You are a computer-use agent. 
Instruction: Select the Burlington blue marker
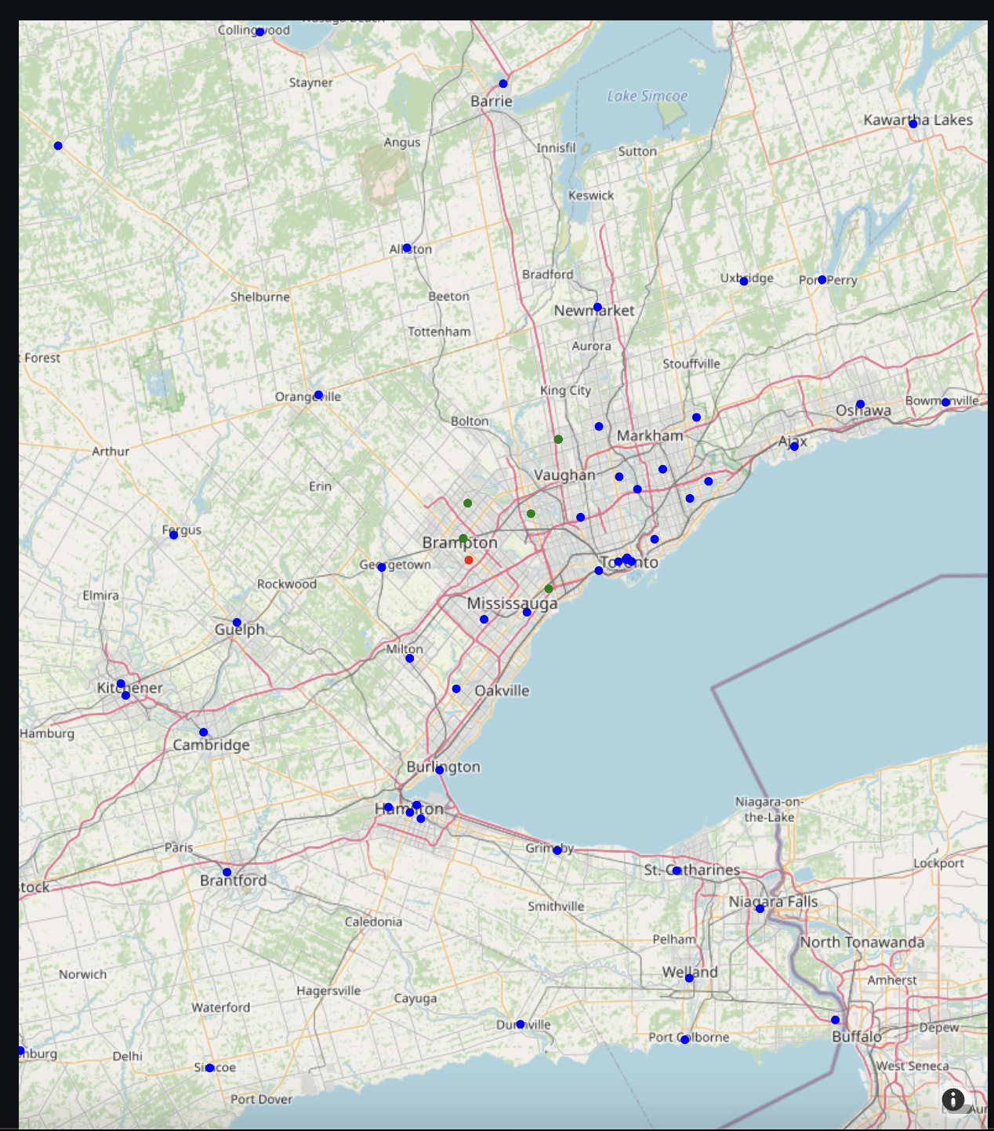point(440,770)
